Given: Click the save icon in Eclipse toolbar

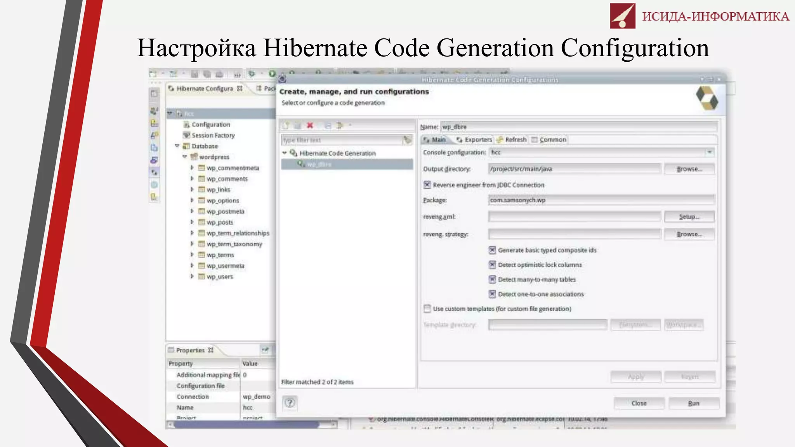Looking at the screenshot, I should point(194,74).
